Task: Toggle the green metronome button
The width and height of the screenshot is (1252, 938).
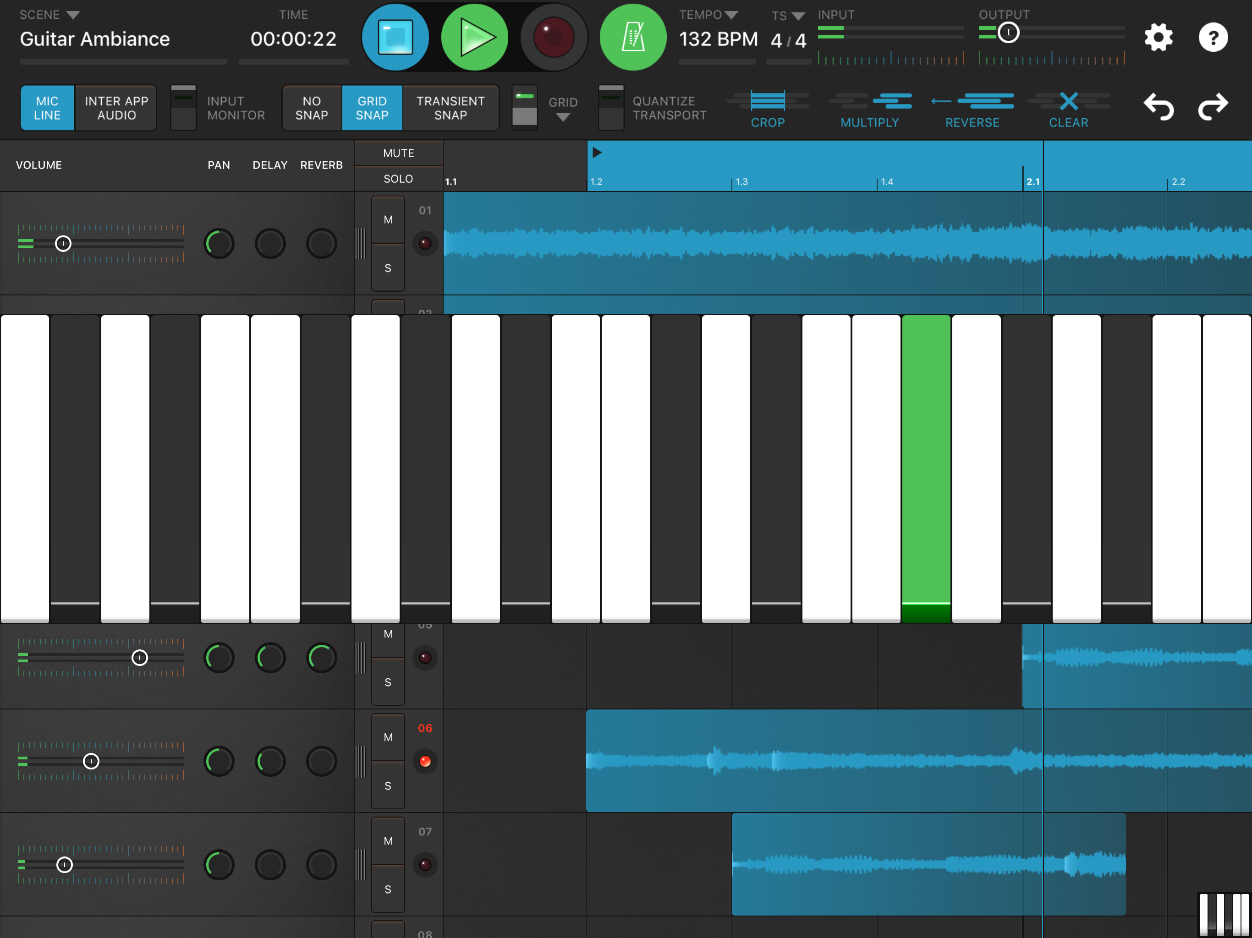Action: point(632,38)
